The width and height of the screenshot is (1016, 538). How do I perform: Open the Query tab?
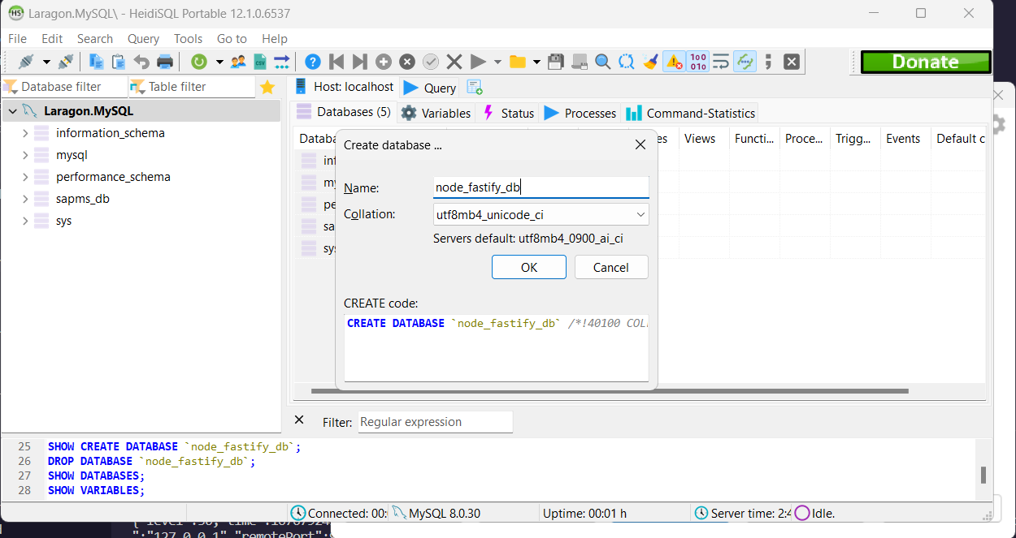(x=430, y=88)
